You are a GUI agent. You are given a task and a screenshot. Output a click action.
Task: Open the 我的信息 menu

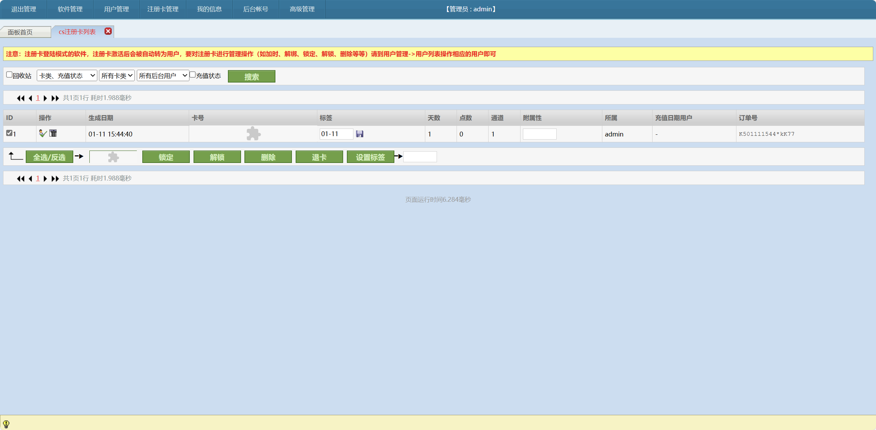[x=209, y=9]
